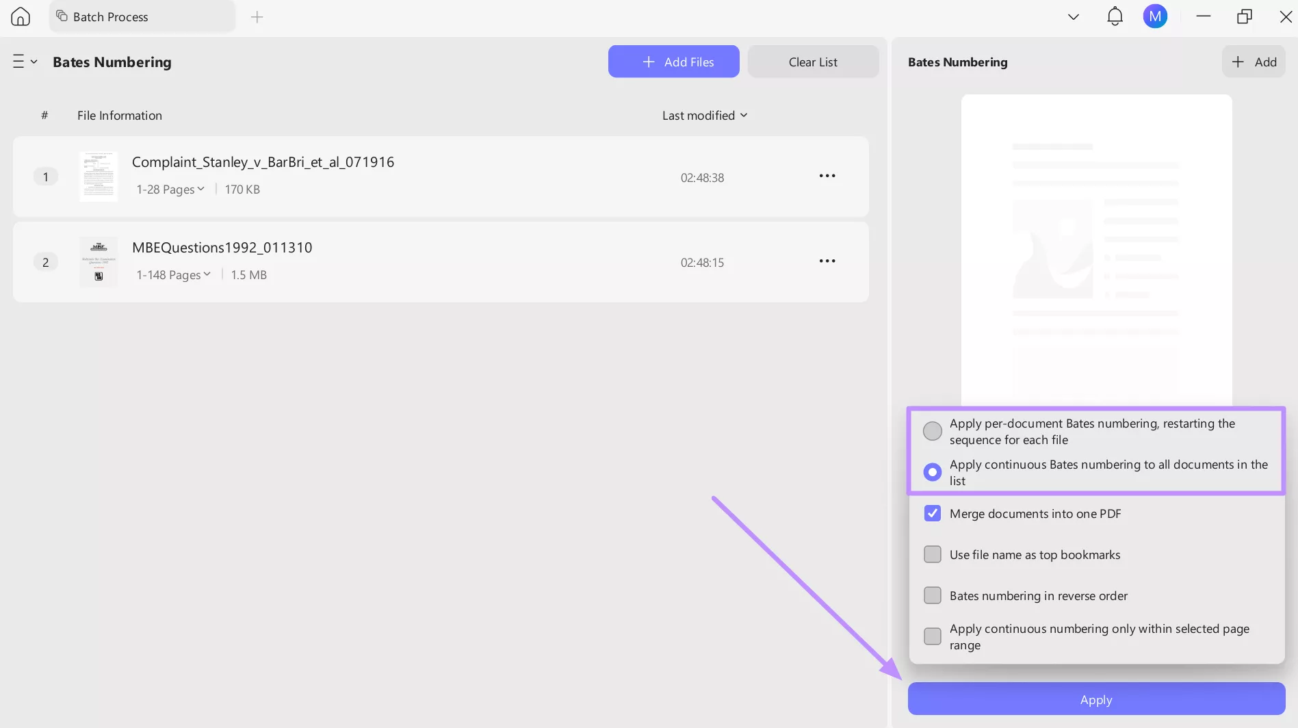Screen dimensions: 1298x728
Task: Open a new tab with the plus icon
Action: [x=257, y=16]
